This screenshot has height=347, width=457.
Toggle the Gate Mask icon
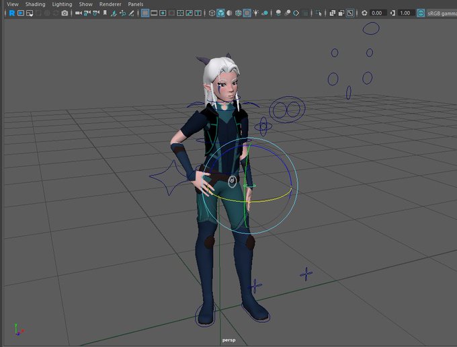pyautogui.click(x=171, y=13)
